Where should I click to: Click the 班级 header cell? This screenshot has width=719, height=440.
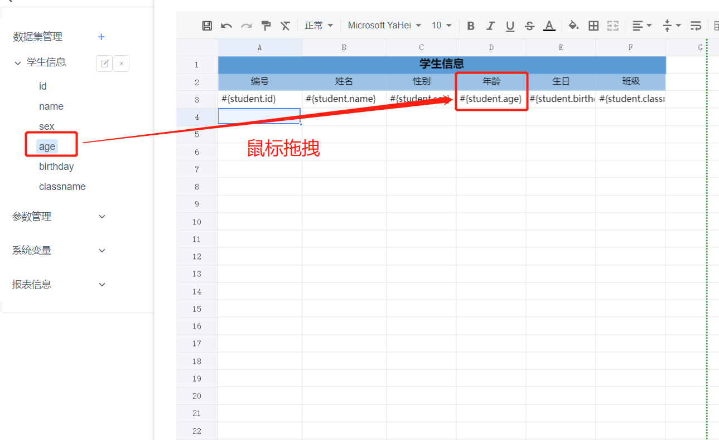tap(630, 82)
